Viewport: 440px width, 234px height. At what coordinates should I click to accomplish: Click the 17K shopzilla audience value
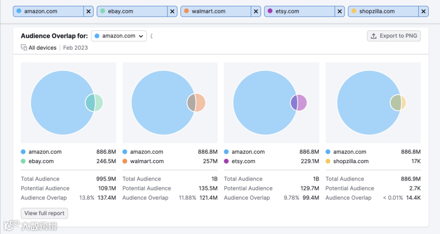[416, 161]
